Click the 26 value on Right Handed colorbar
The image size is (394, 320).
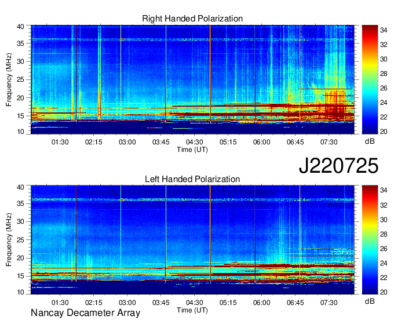point(384,88)
